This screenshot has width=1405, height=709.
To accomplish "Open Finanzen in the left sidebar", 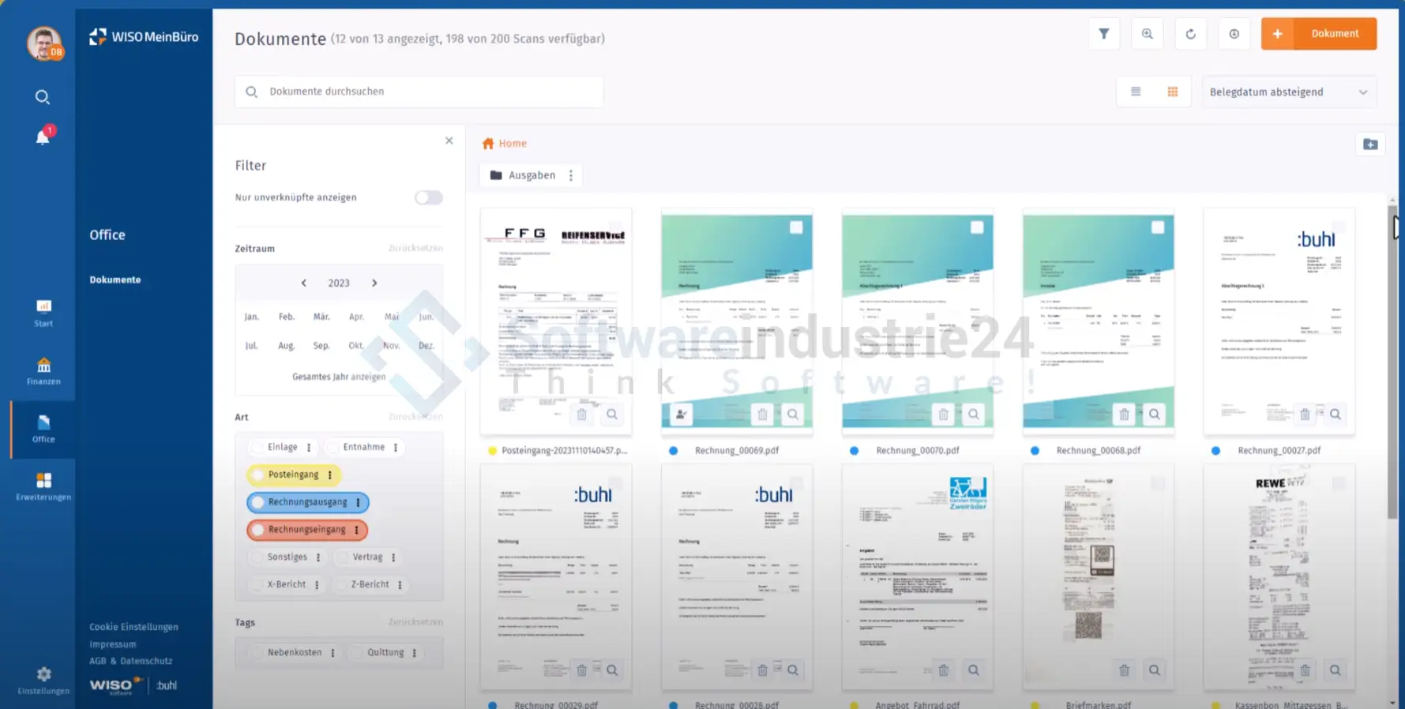I will click(x=43, y=371).
